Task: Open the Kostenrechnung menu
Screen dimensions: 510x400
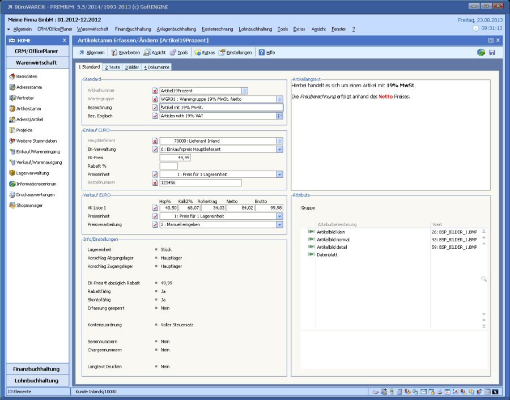Action: click(217, 29)
